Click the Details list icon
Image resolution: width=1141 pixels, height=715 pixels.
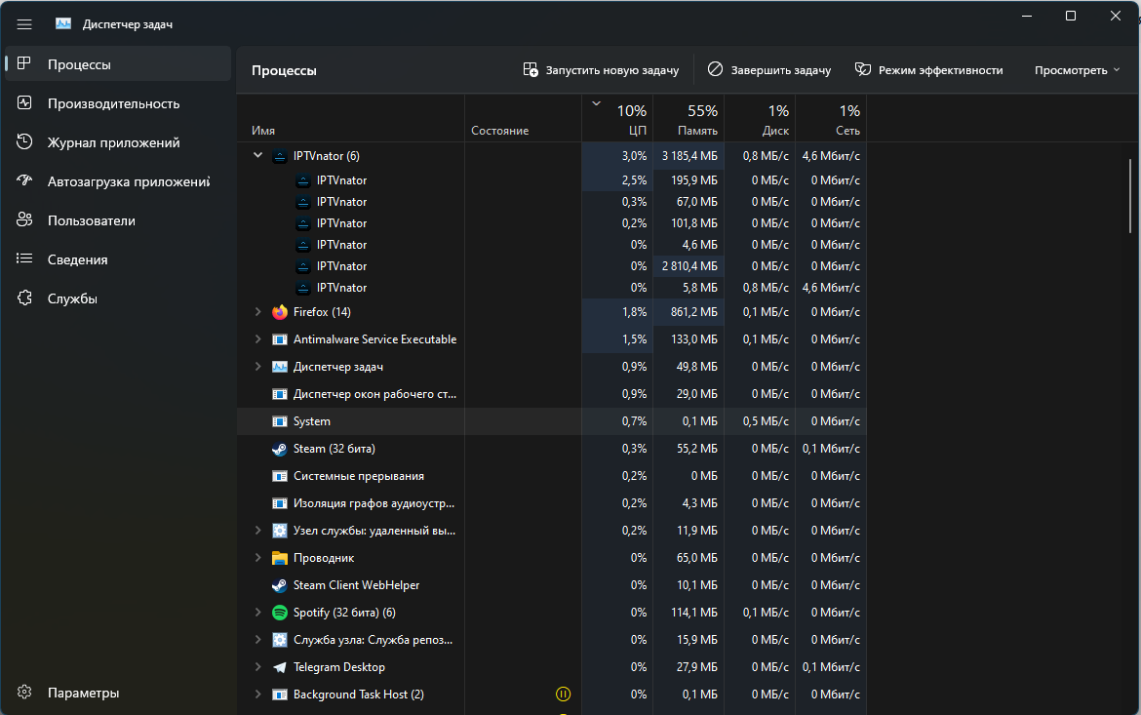(x=24, y=258)
